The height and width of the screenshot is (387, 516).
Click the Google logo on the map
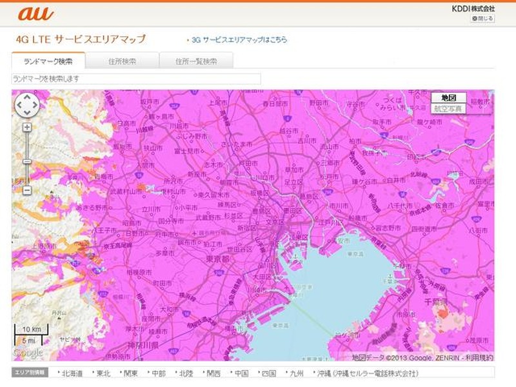28,353
